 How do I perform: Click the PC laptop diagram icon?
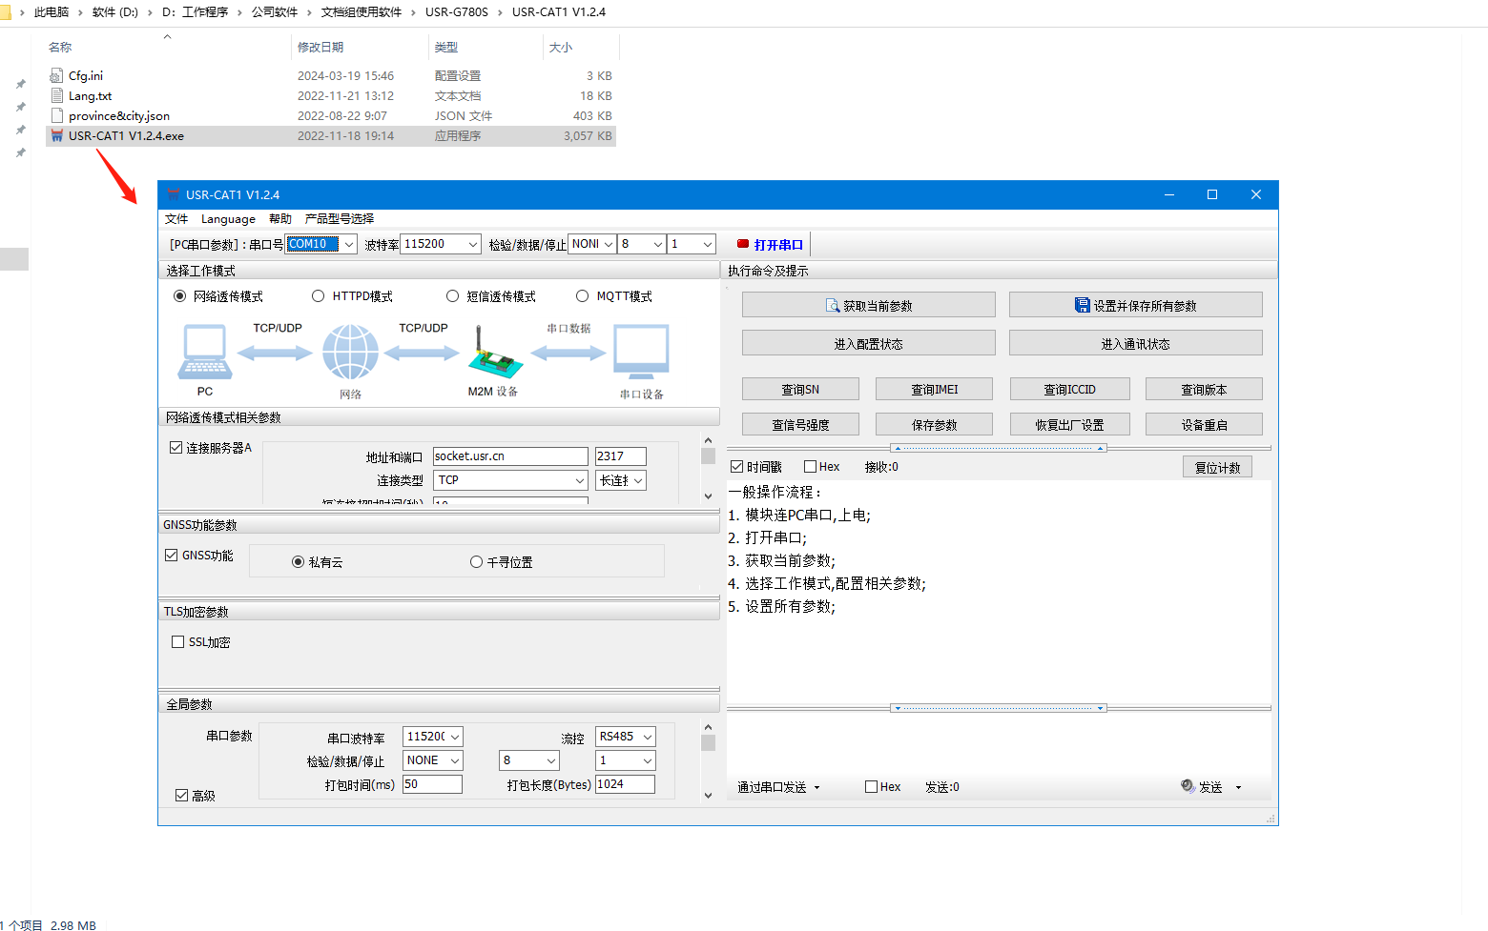click(204, 352)
